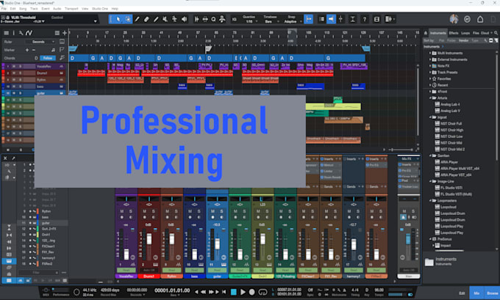The width and height of the screenshot is (500, 300).
Task: Expand the Track Presets folder
Action: (x=430, y=72)
